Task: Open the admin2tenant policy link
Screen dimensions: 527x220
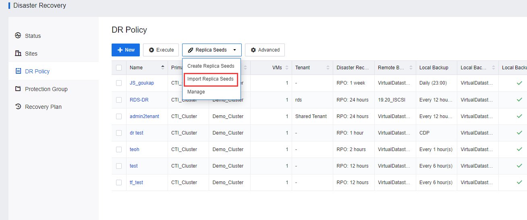Action: tap(144, 116)
